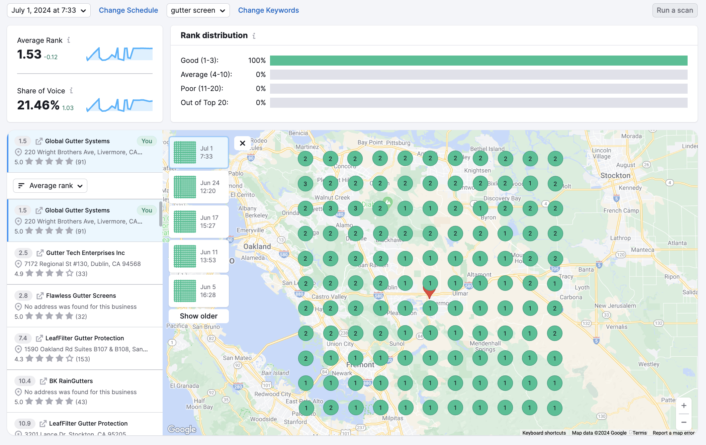Viewport: 706px width, 445px height.
Task: Select the 21.46% share of voice value
Action: [x=38, y=105]
